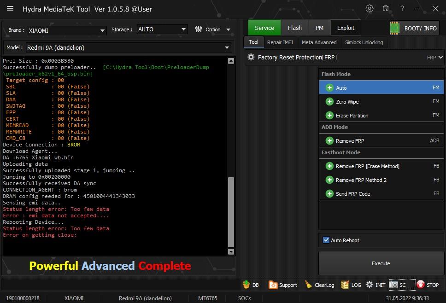Open the hamburger menu icon
This screenshot has width=446, height=303.
pyautogui.click(x=10, y=9)
